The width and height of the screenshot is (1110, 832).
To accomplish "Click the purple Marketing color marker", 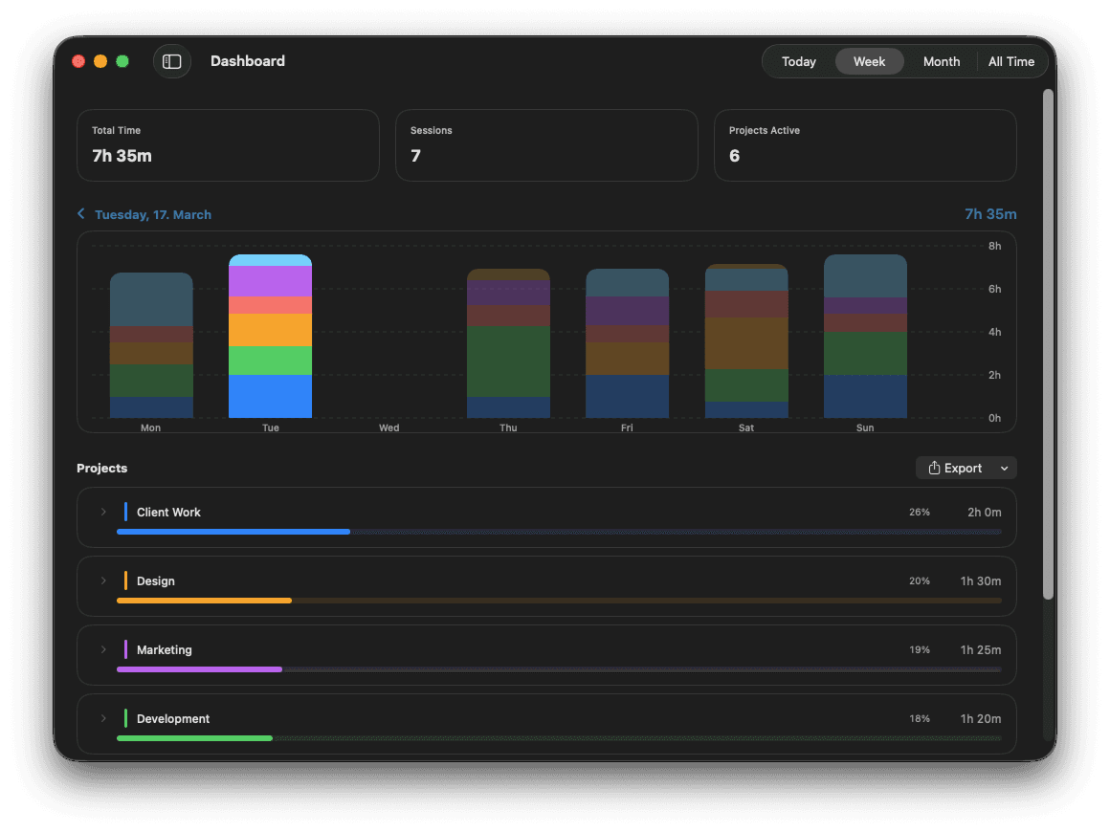I will pyautogui.click(x=125, y=650).
